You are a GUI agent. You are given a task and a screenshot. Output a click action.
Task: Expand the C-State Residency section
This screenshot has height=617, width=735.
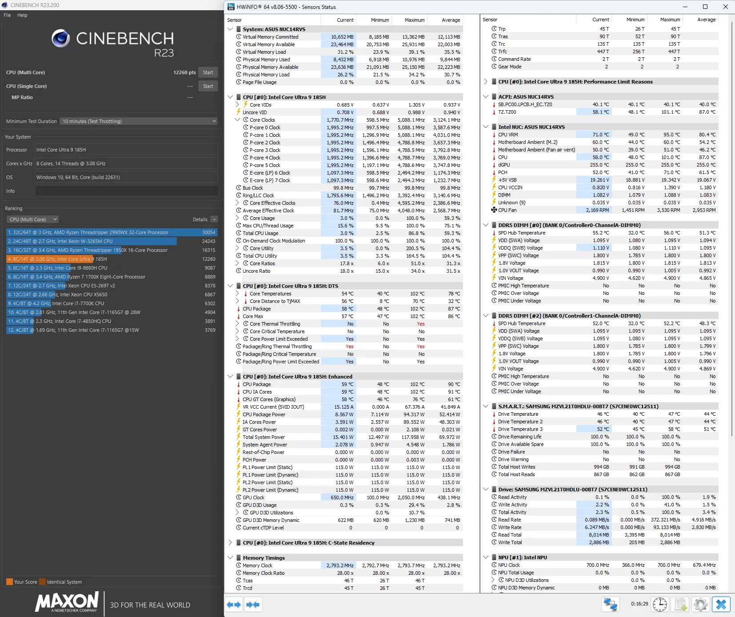click(230, 543)
